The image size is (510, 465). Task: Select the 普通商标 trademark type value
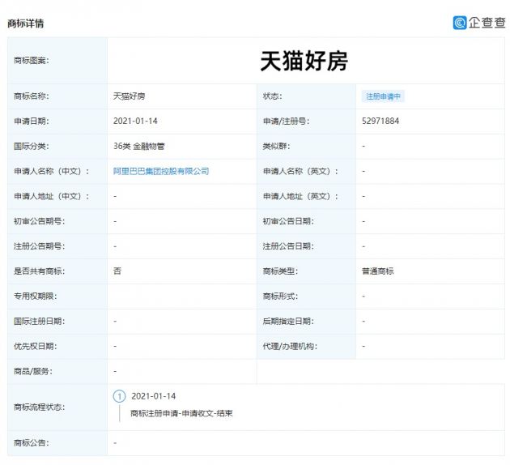(x=378, y=271)
